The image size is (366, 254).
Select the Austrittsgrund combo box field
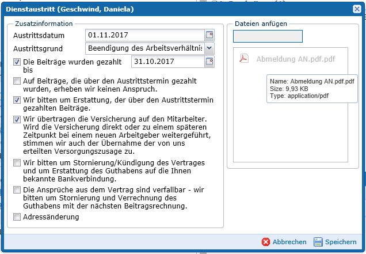pyautogui.click(x=144, y=48)
